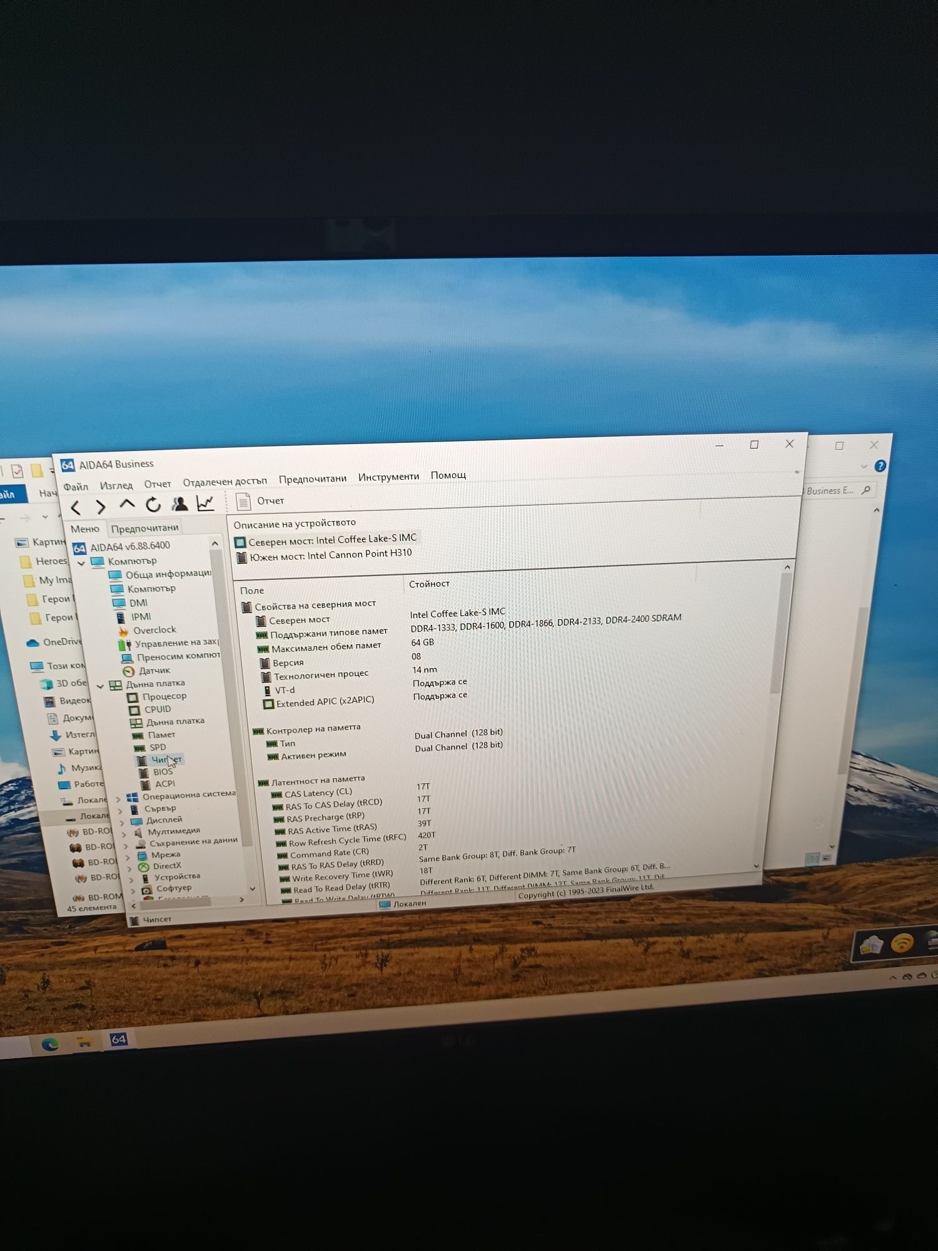Viewport: 938px width, 1251px height.
Task: Click the CAS Latency (CL) row
Action: [352, 790]
